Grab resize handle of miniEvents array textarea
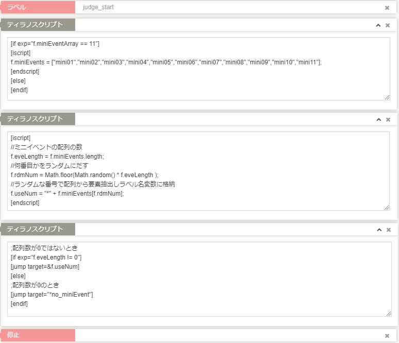This screenshot has width=399, height=343. coord(387,97)
